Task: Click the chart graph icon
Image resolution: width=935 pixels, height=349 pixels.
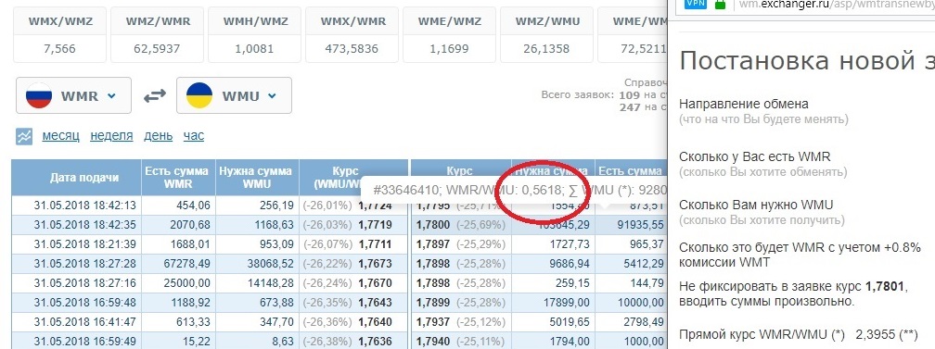Action: tap(24, 136)
